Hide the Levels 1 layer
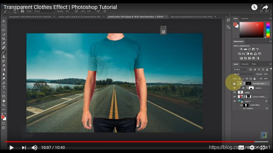This screenshot has width=273, height=153. pyautogui.click(x=234, y=88)
